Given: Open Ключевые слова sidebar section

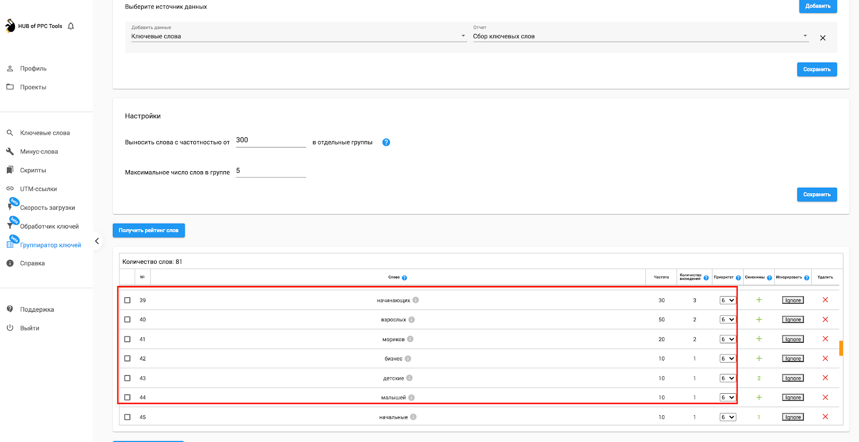Looking at the screenshot, I should click(x=45, y=133).
